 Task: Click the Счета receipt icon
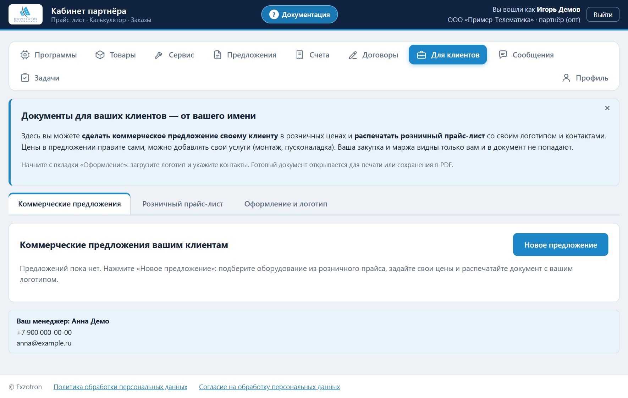[x=299, y=55]
